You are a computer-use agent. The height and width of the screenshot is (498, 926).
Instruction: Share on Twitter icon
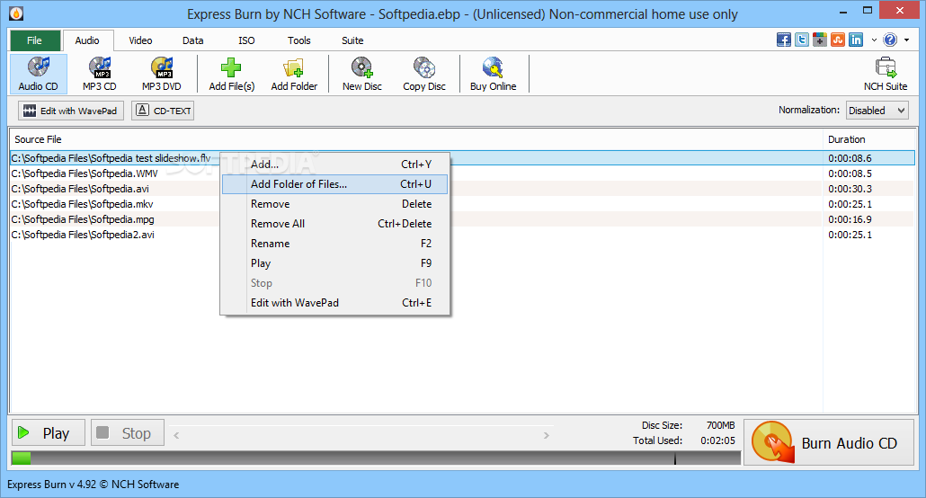point(801,40)
